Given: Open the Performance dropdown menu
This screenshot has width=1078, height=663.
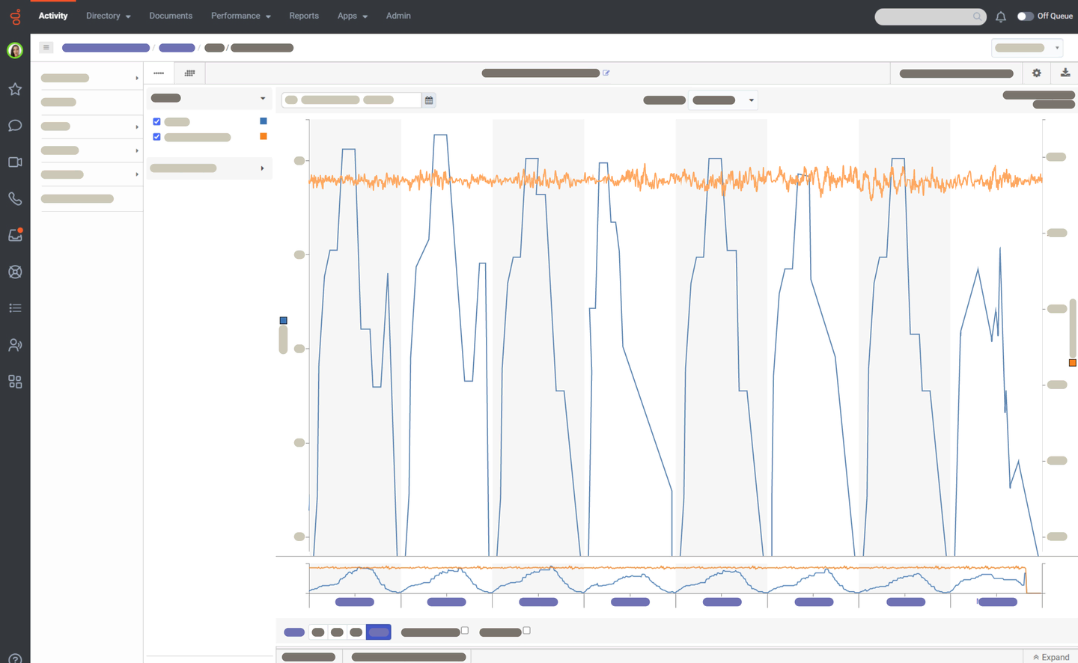Looking at the screenshot, I should (240, 16).
